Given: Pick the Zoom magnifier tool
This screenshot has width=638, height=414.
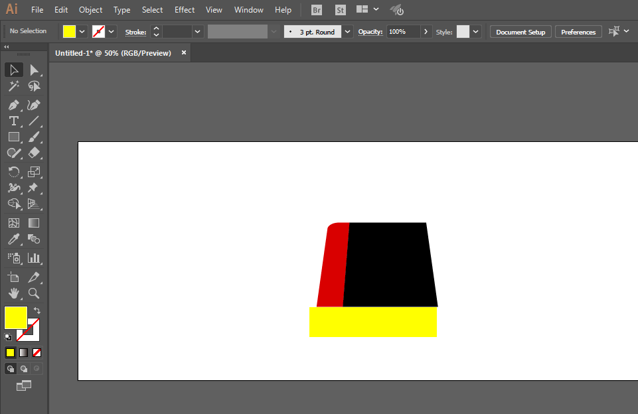Looking at the screenshot, I should pyautogui.click(x=34, y=293).
